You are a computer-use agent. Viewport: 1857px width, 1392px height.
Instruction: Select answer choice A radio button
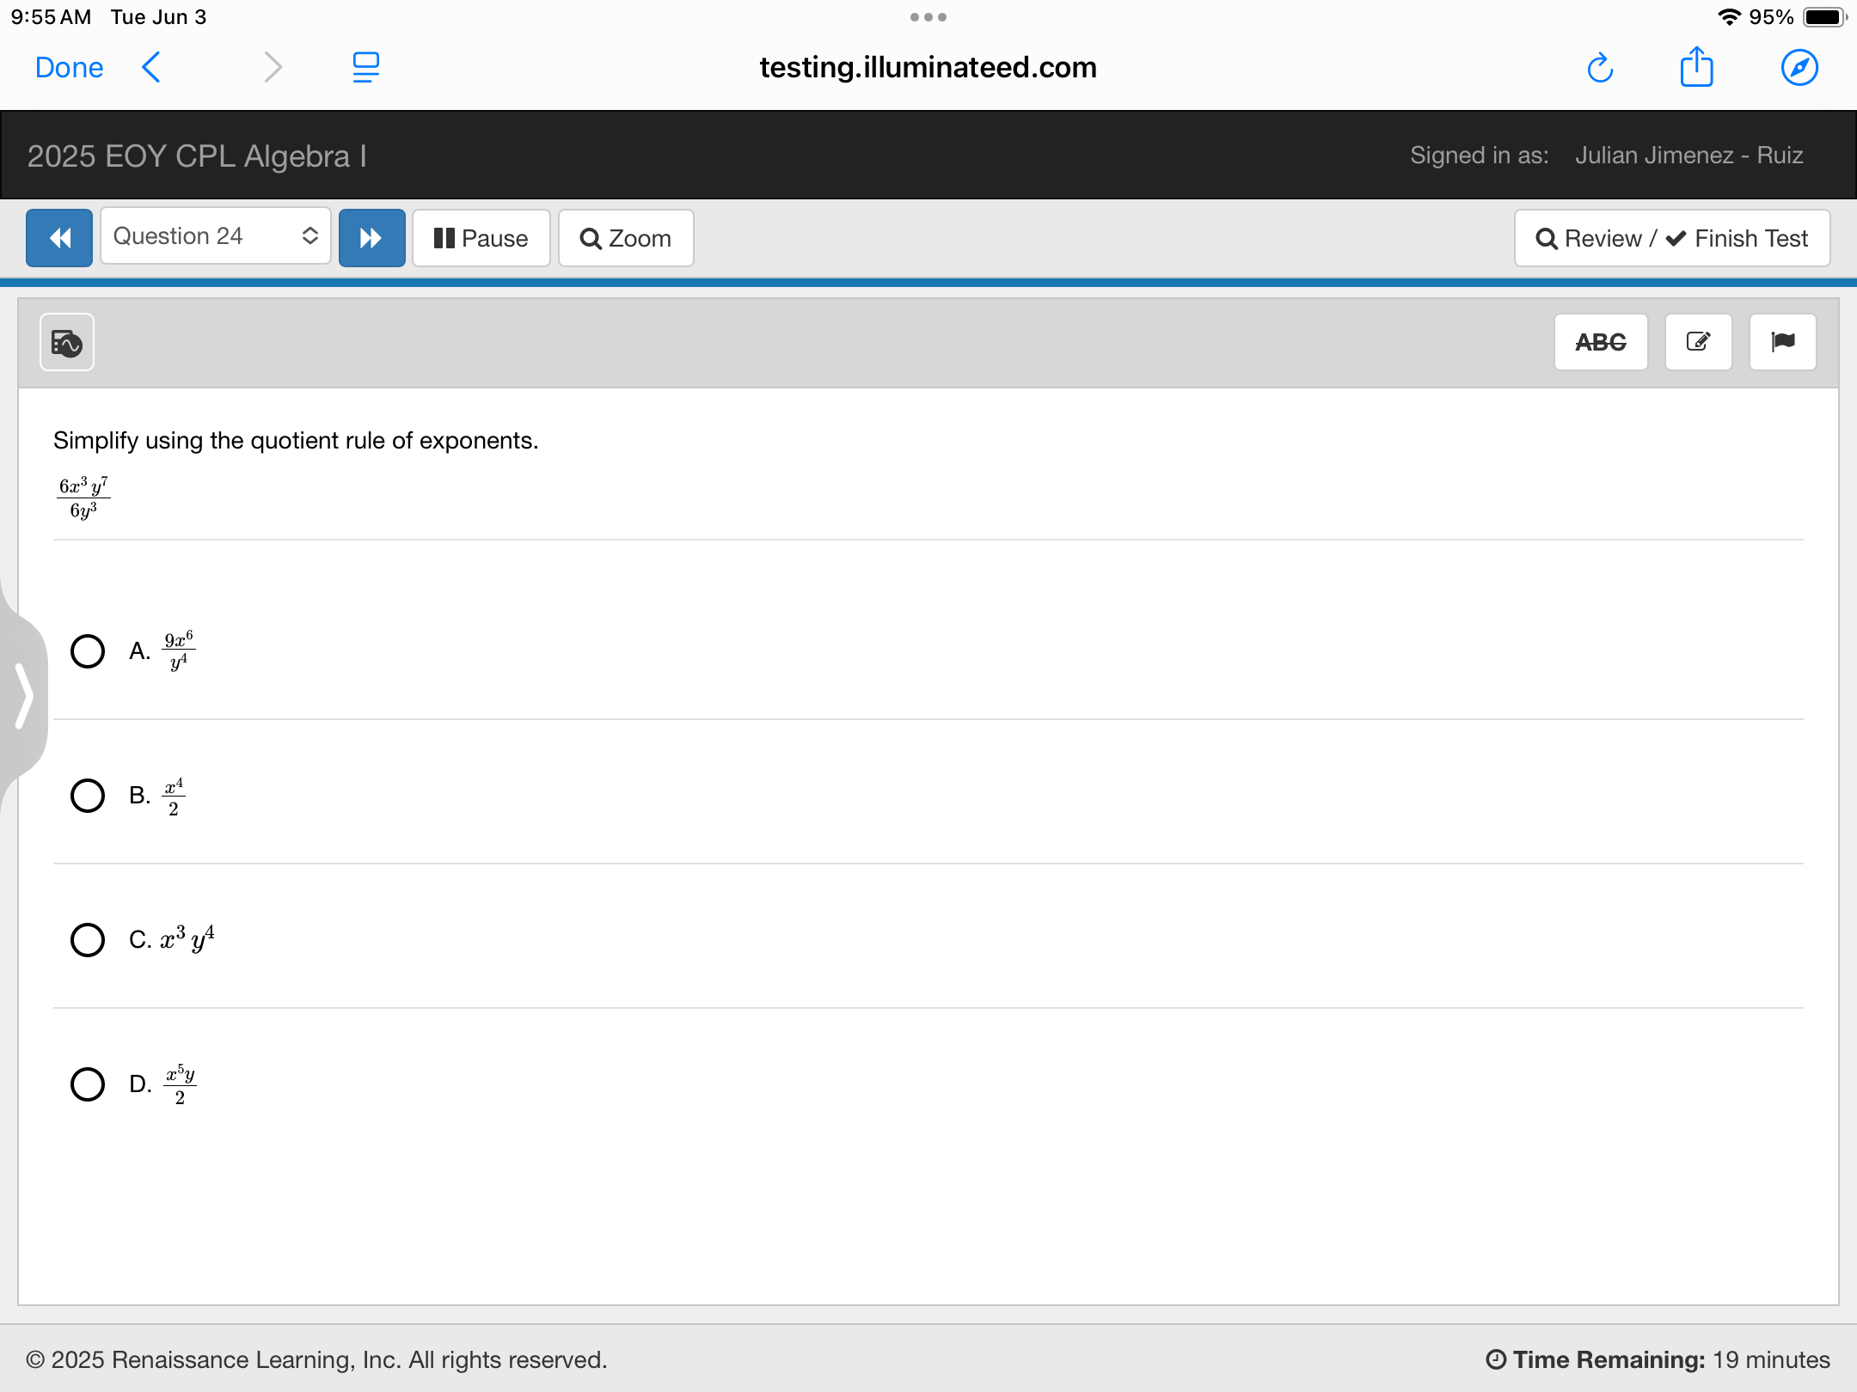[88, 651]
